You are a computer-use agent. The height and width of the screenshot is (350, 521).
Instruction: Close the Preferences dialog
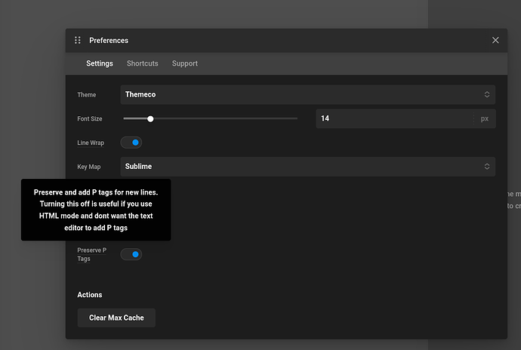pos(495,41)
